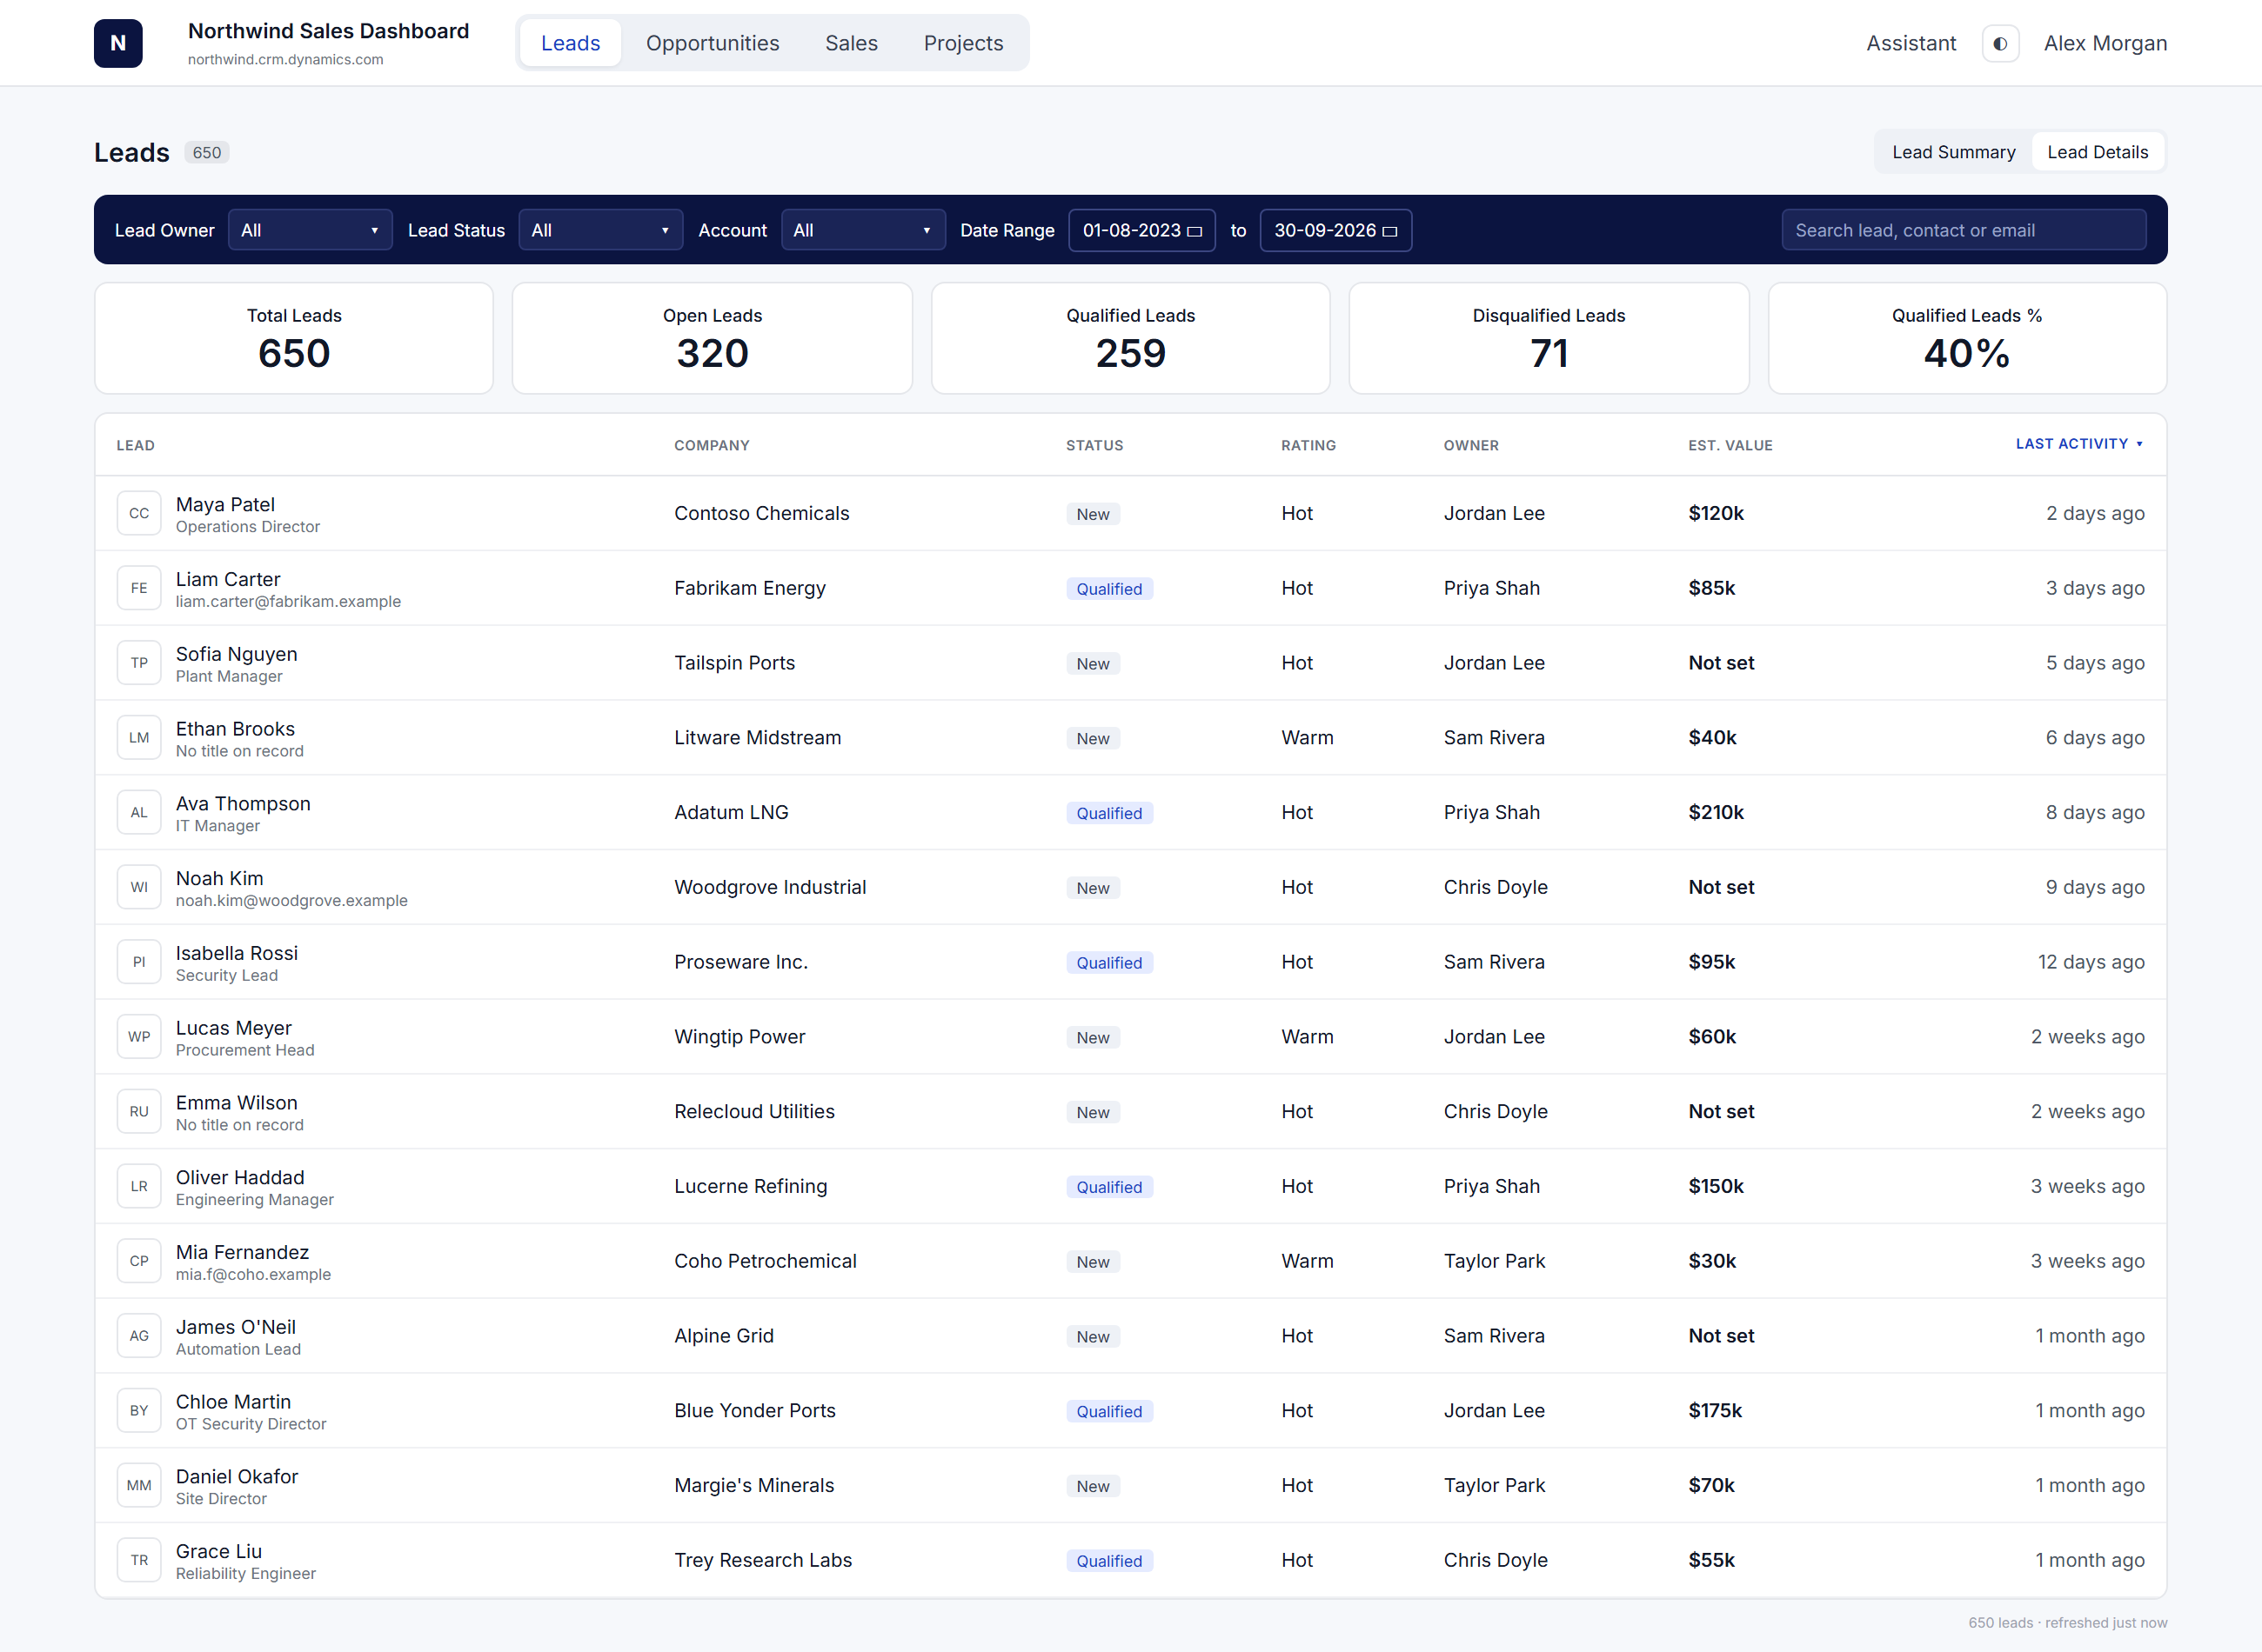Image resolution: width=2262 pixels, height=1652 pixels.
Task: Click the Disqualified Leads 71 card
Action: coord(1549,338)
